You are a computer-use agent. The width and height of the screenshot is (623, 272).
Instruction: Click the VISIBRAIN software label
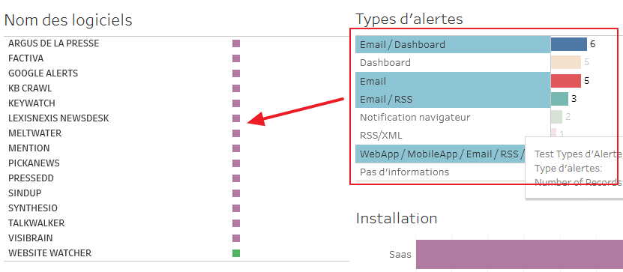pos(31,238)
